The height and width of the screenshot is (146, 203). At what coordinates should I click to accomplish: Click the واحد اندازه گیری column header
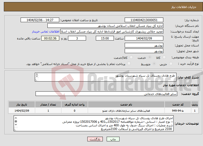74,104
